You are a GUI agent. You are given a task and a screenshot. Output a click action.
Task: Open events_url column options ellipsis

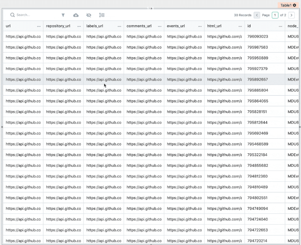[x=200, y=26]
